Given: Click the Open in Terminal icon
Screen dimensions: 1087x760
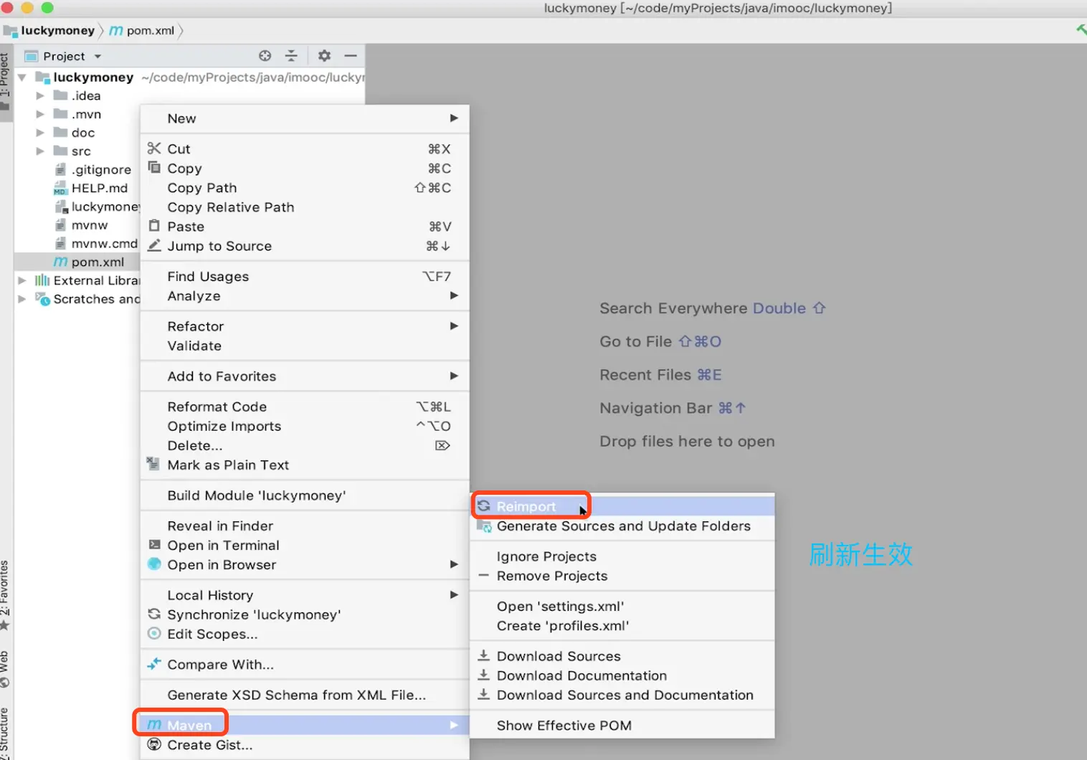Looking at the screenshot, I should pos(154,545).
